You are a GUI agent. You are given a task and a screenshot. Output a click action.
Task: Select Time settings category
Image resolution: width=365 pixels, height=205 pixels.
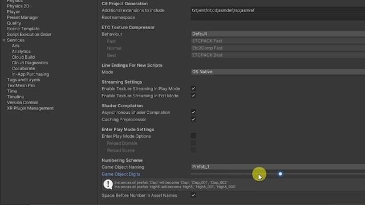point(12,91)
